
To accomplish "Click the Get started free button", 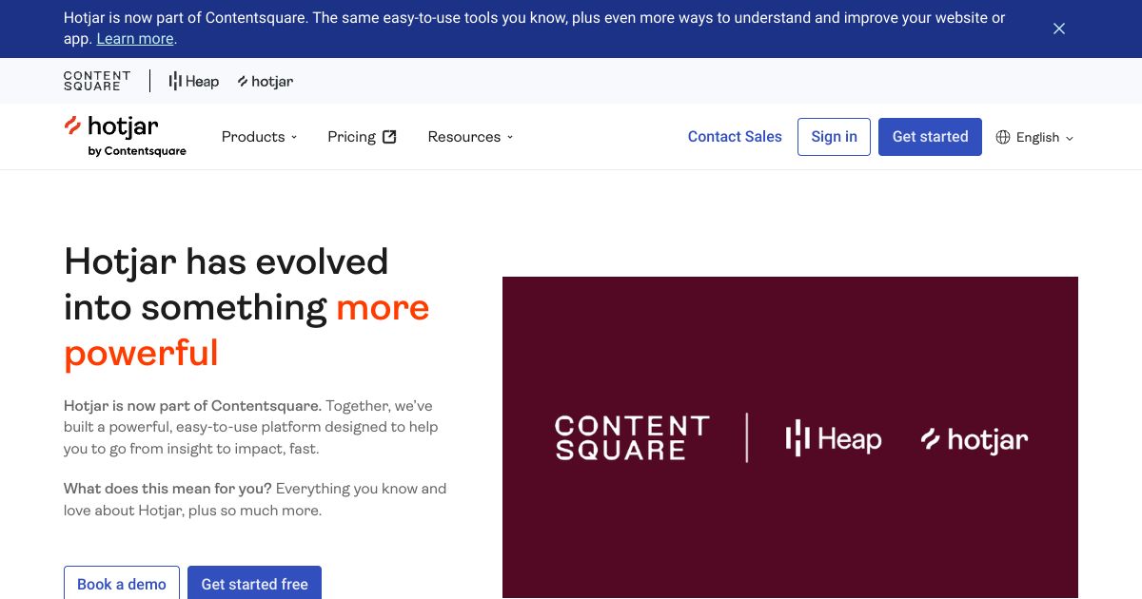I will click(x=254, y=583).
